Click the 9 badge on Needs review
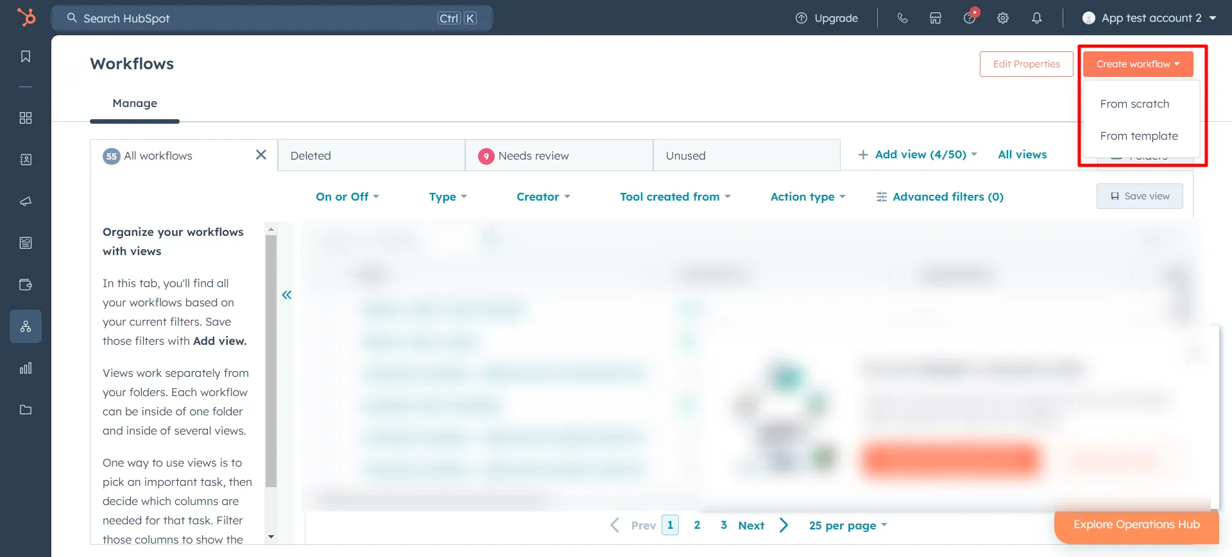The image size is (1232, 557). (x=486, y=156)
